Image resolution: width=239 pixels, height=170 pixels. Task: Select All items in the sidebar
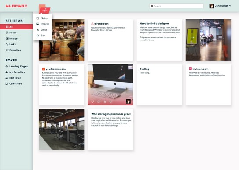pos(16,27)
